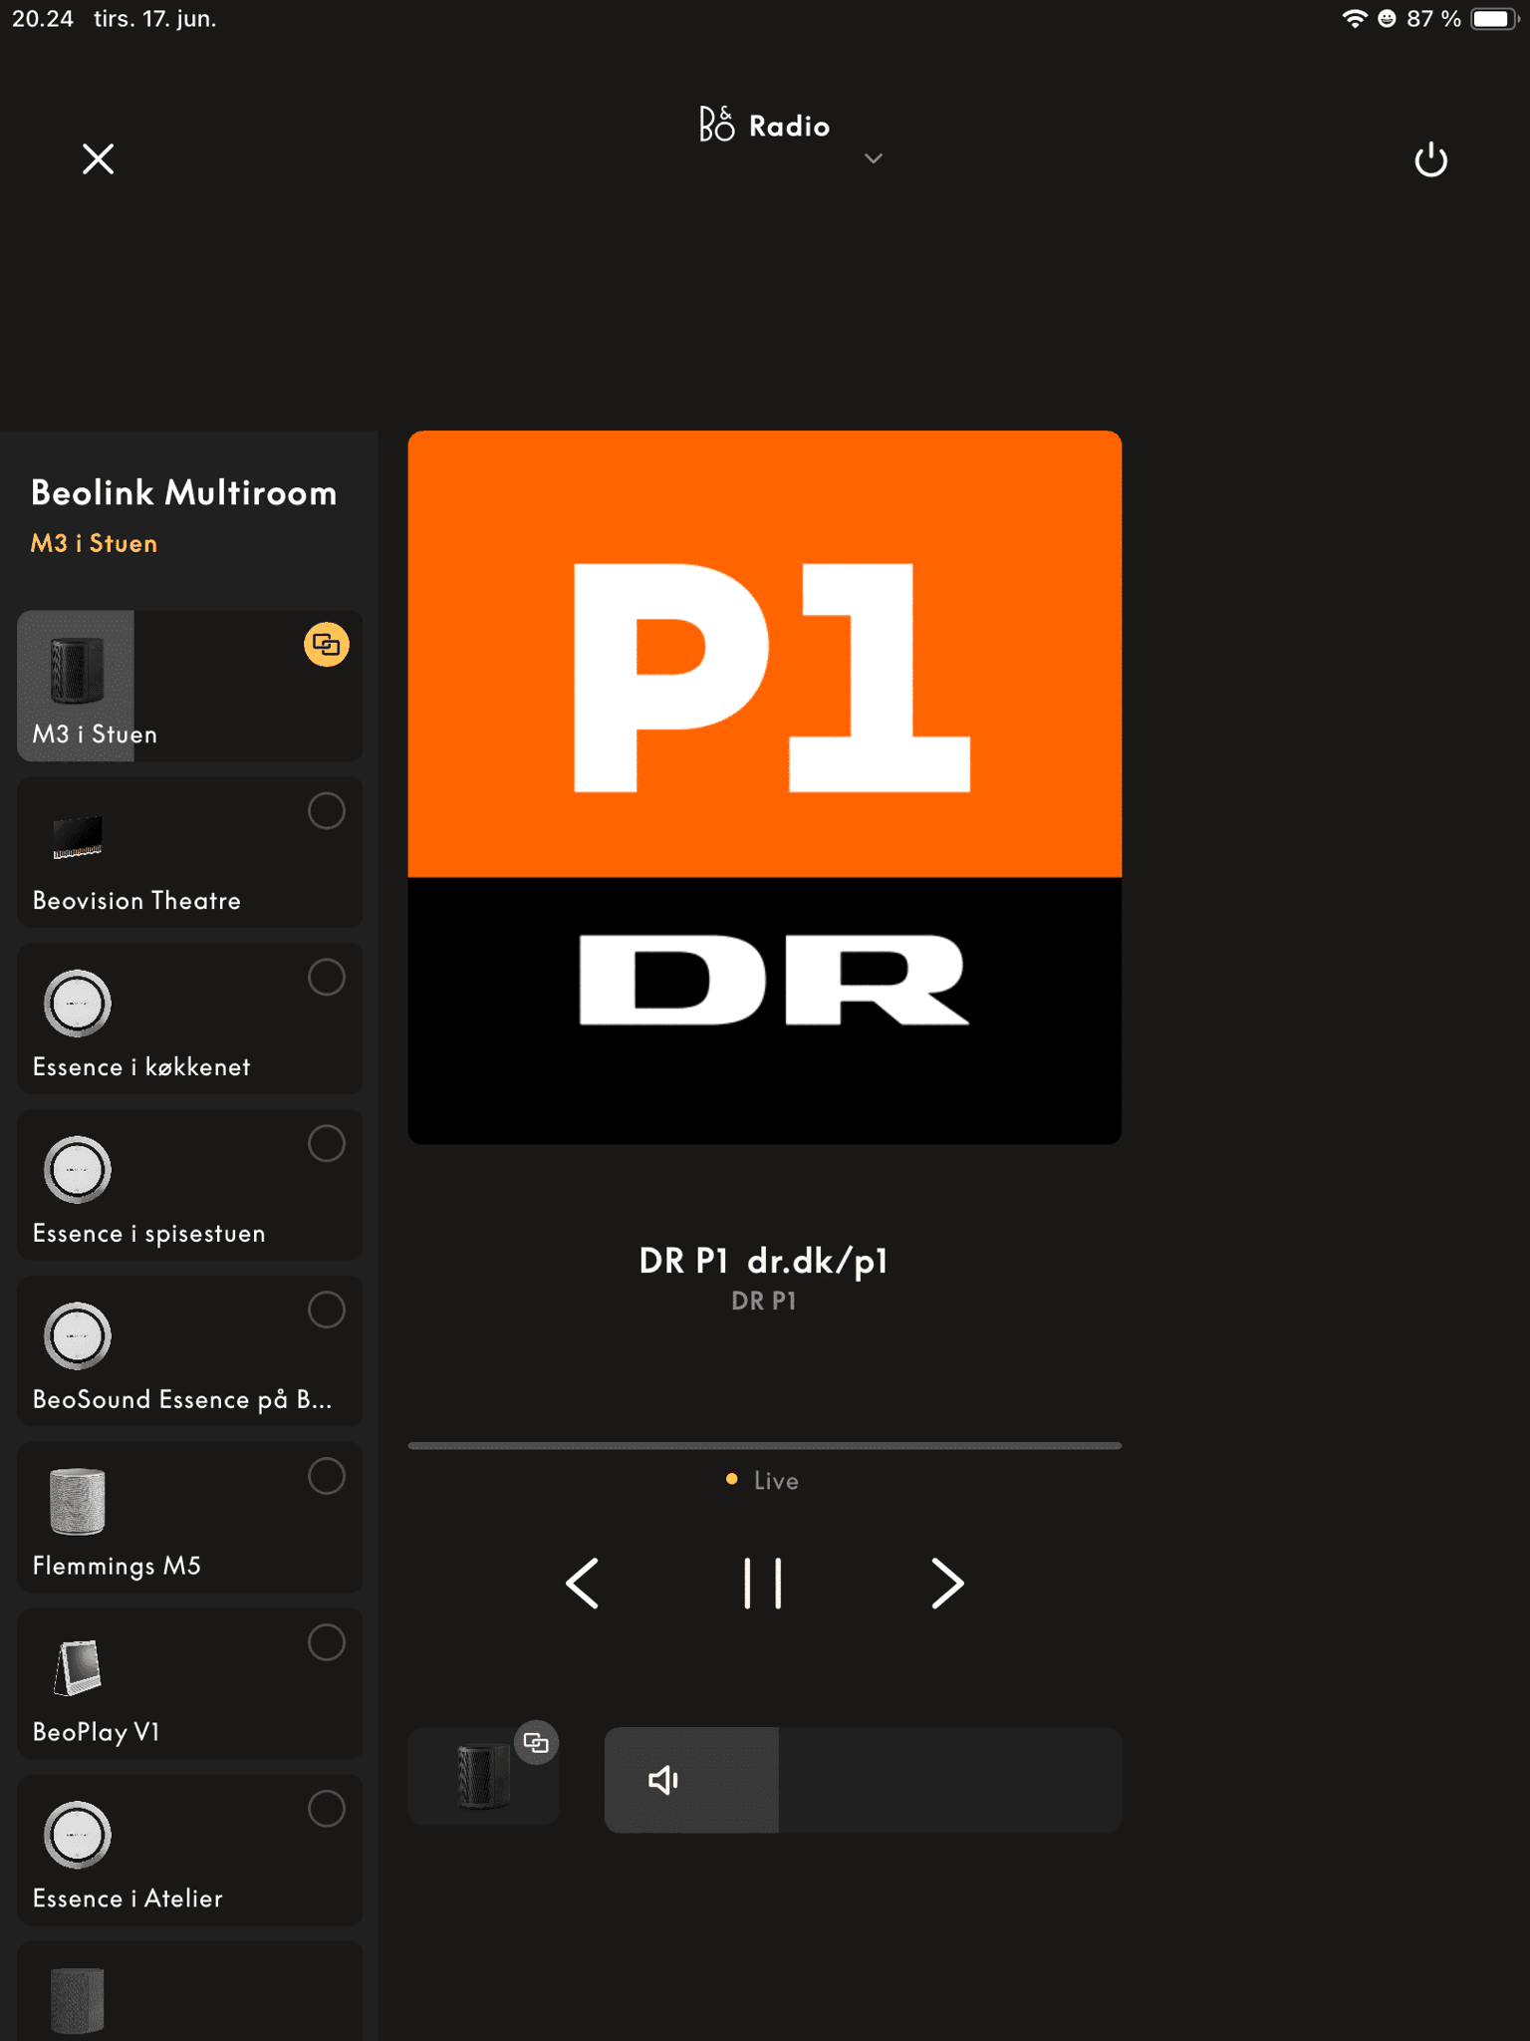
Task: Tap the 20.24 clock in status bar
Action: coord(43,19)
